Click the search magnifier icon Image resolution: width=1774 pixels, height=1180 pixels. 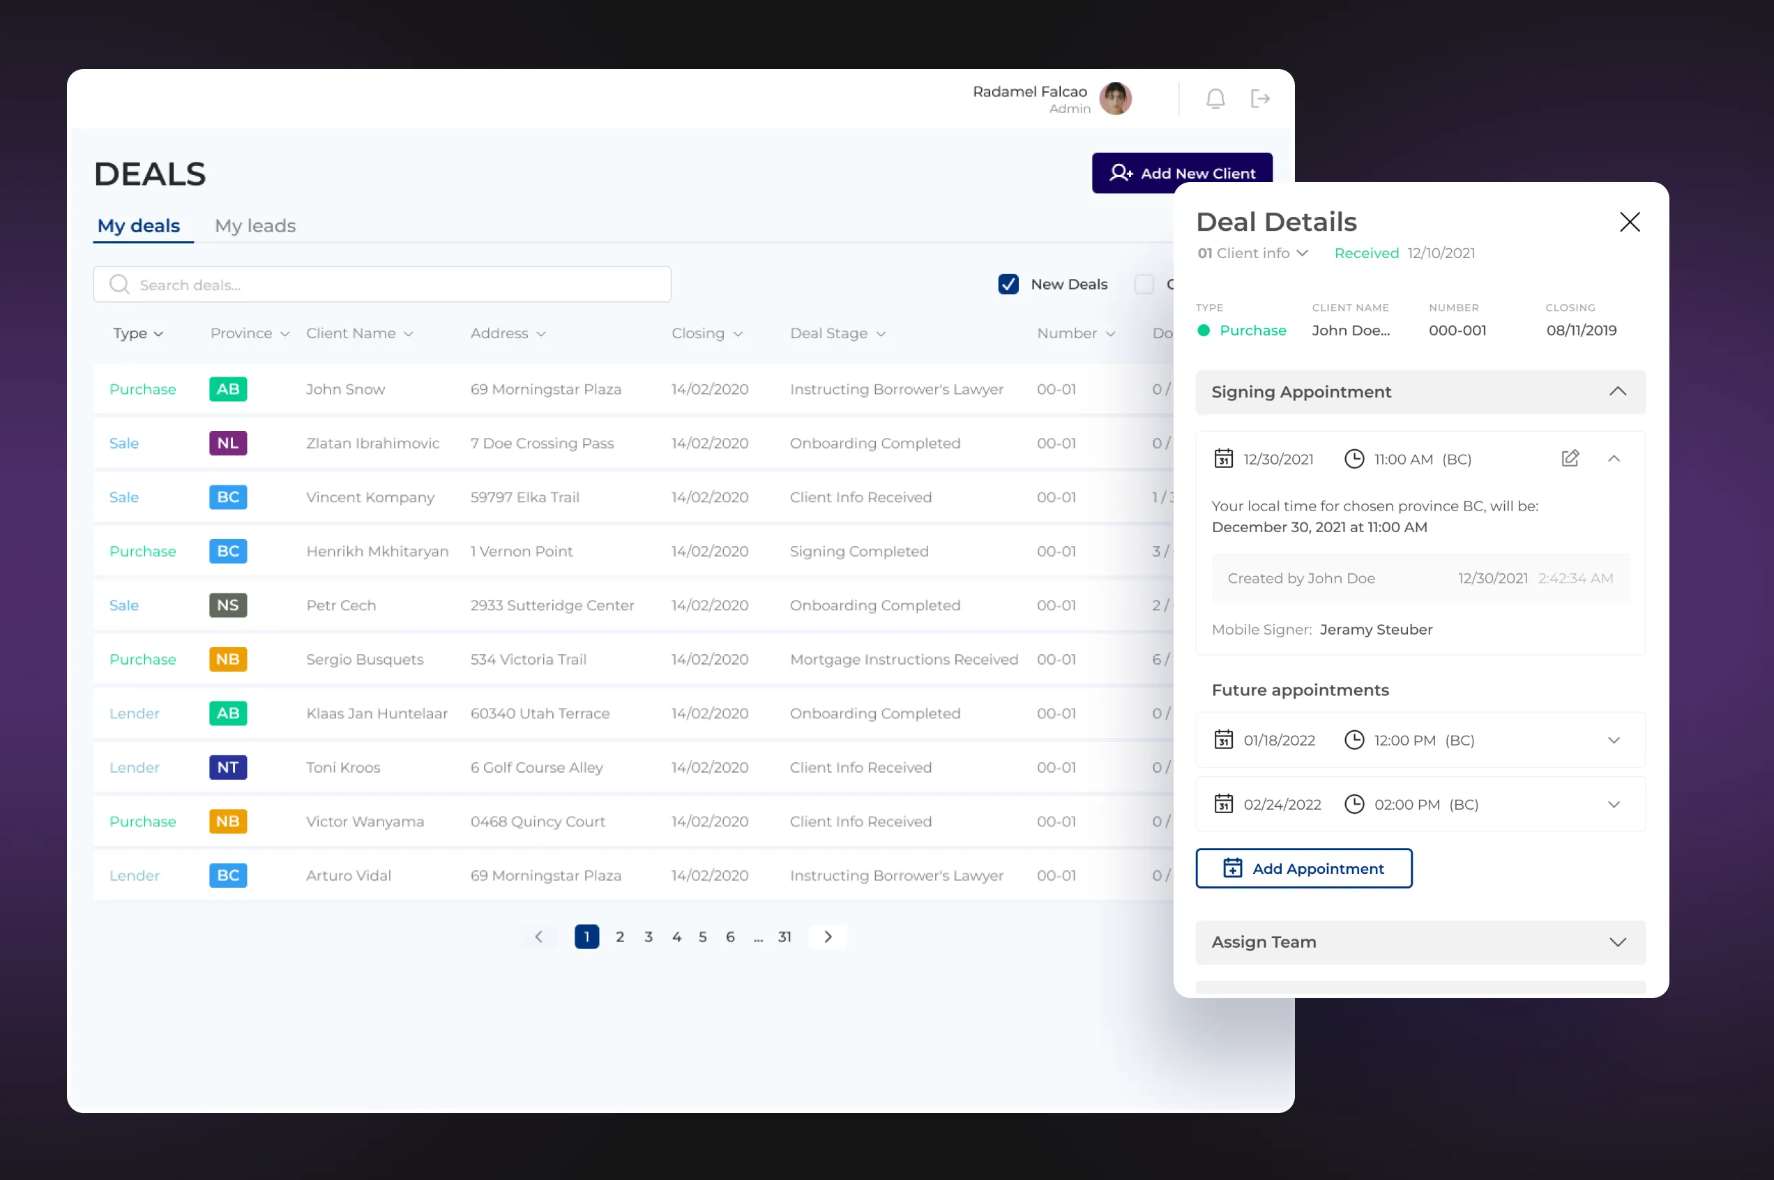[x=119, y=285]
